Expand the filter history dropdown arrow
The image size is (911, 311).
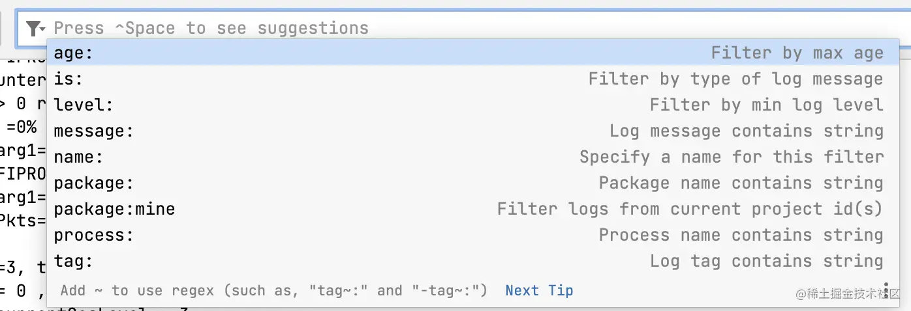(x=42, y=30)
